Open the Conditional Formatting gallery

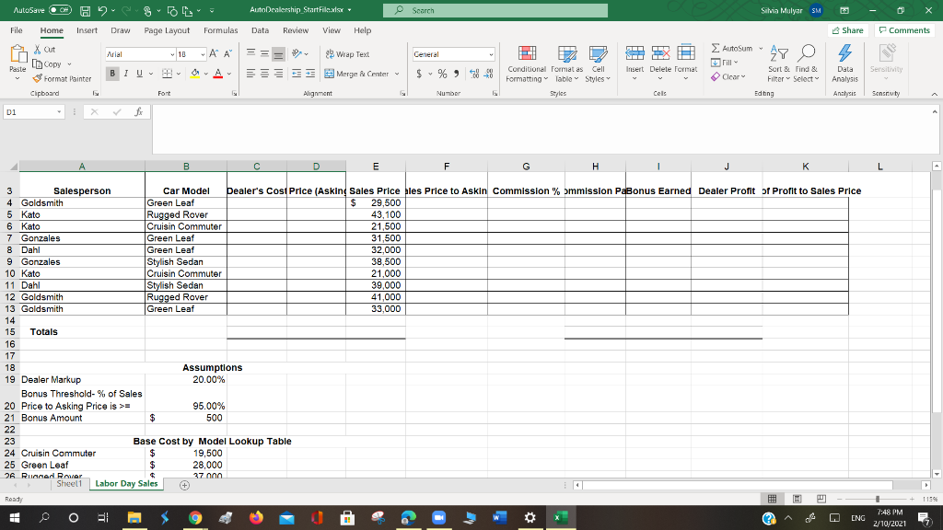527,64
